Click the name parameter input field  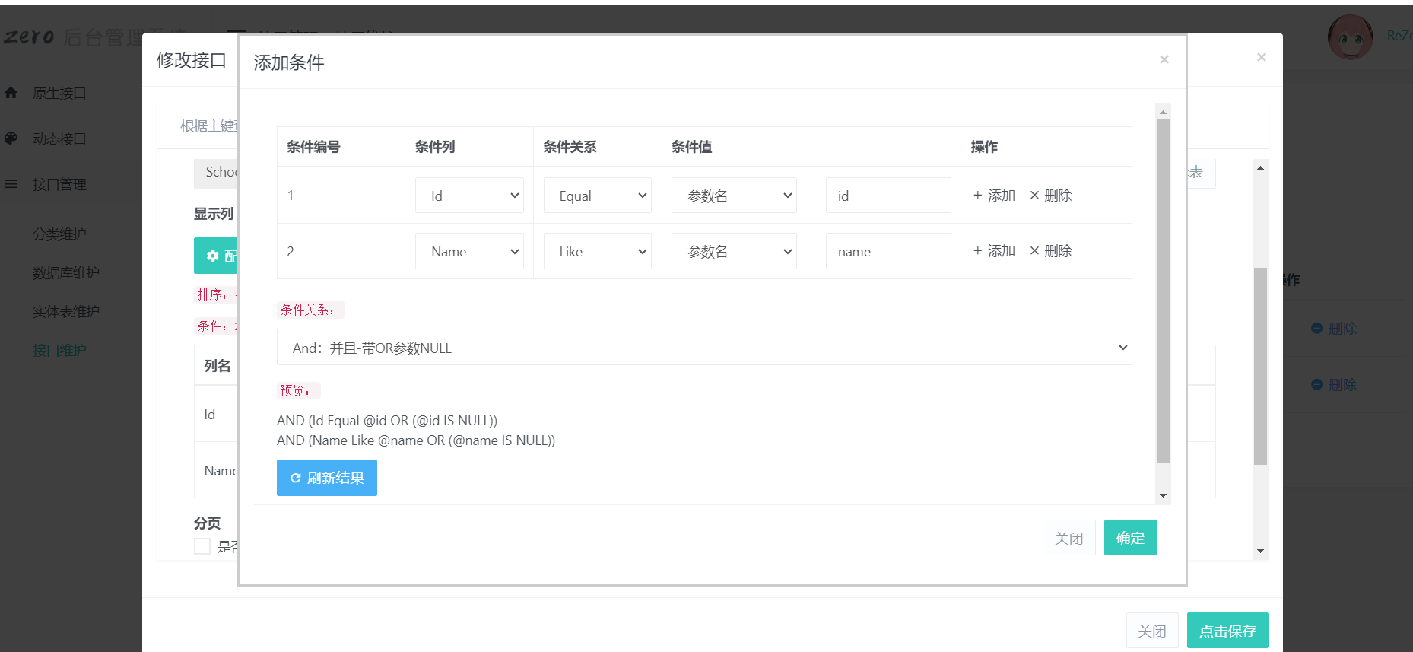[x=888, y=251]
